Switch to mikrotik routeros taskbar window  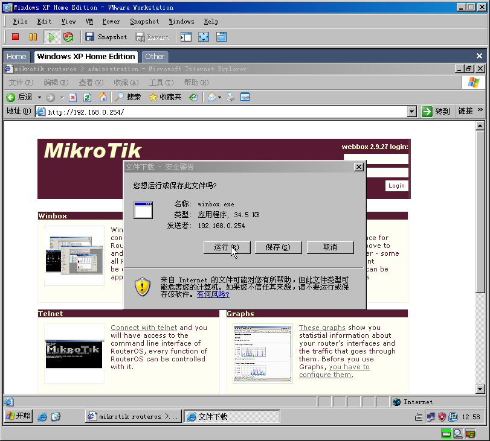point(134,416)
